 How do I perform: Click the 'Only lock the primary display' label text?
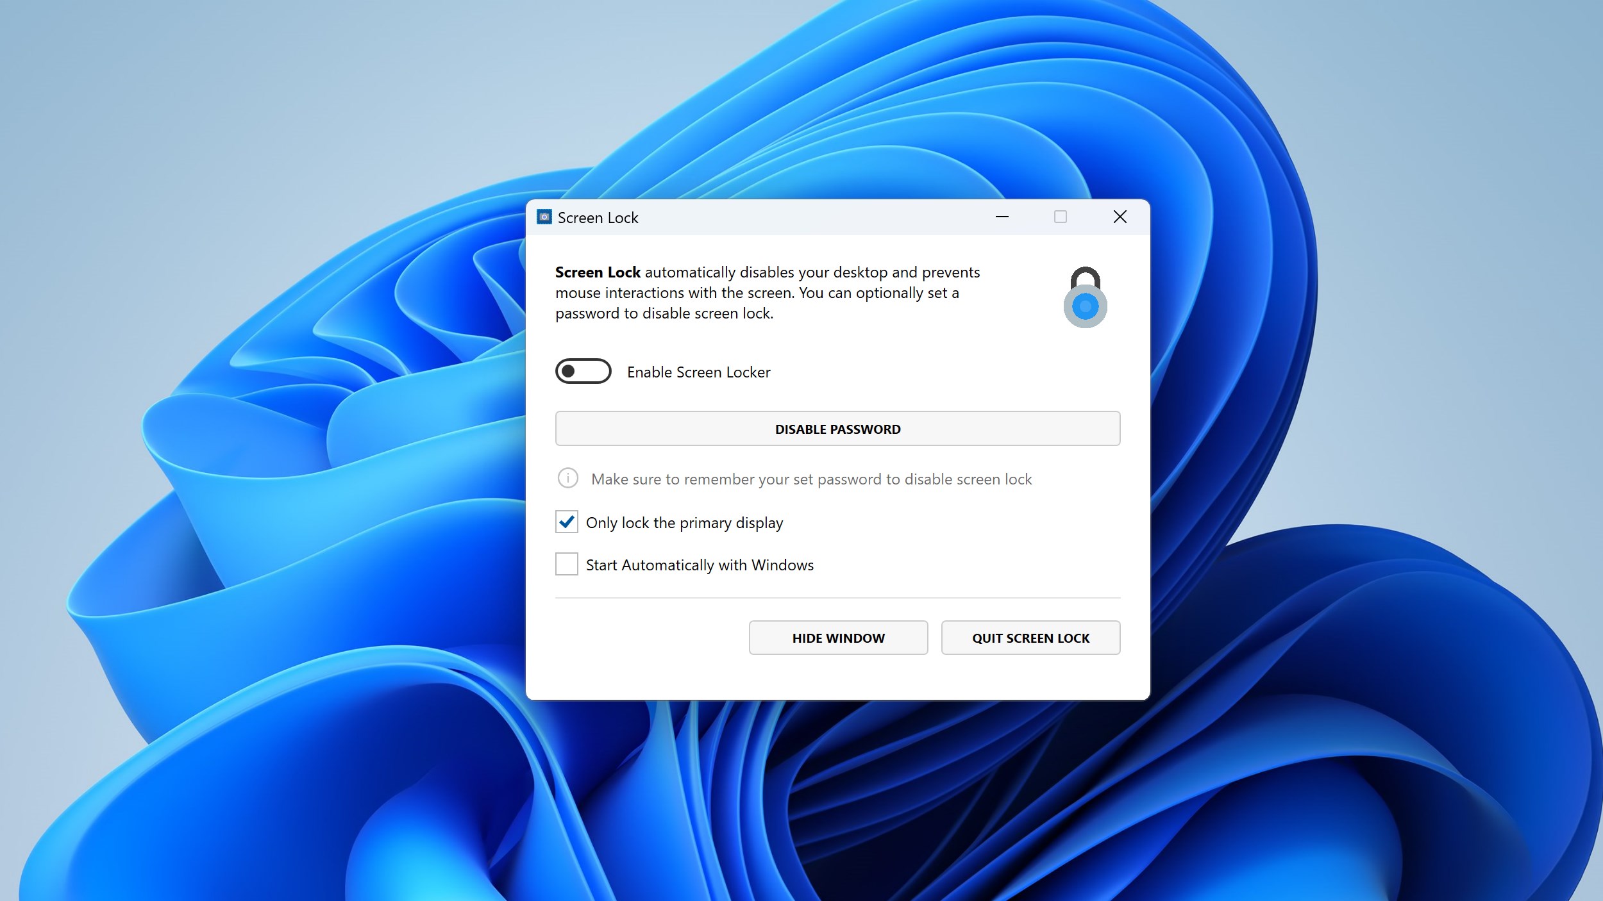684,523
